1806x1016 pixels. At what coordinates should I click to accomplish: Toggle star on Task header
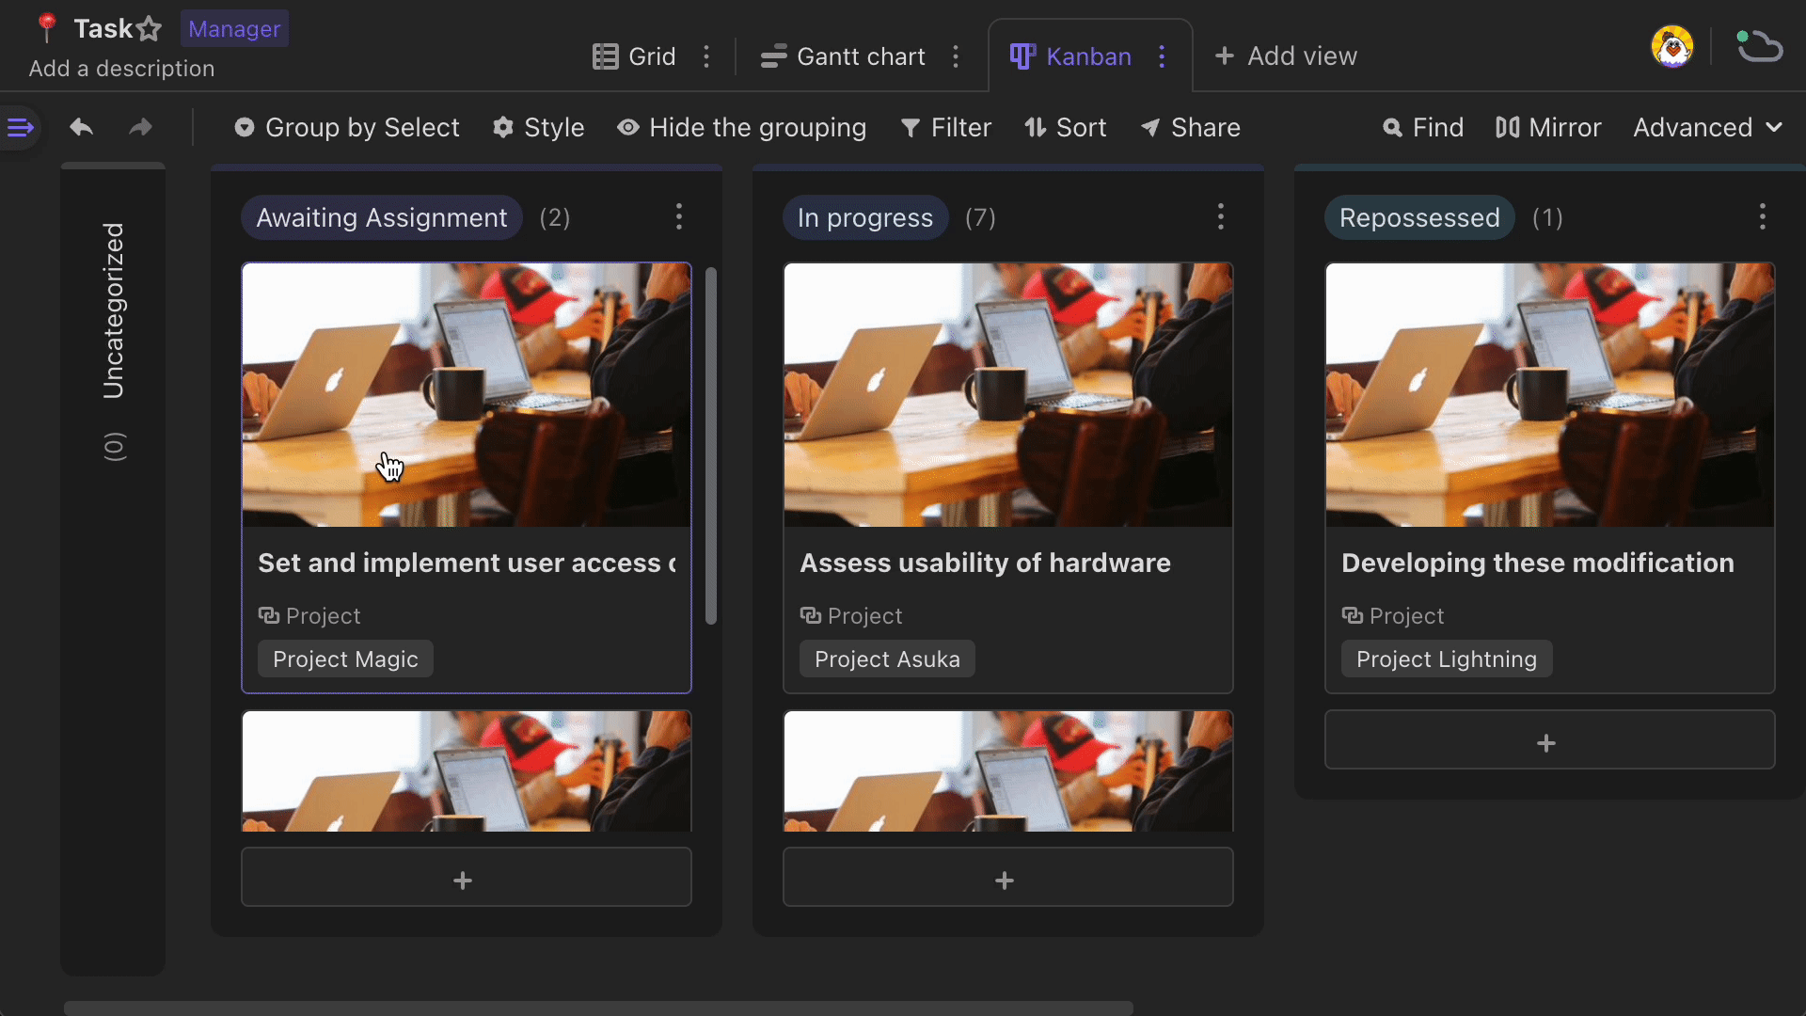(x=151, y=28)
